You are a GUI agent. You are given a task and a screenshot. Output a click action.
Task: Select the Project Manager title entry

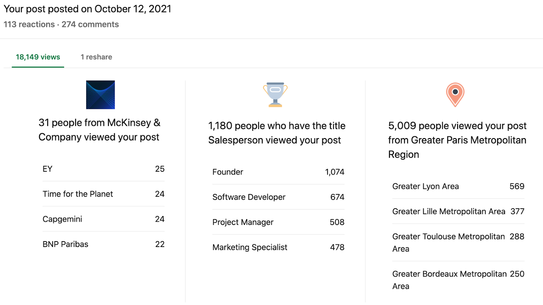click(278, 222)
